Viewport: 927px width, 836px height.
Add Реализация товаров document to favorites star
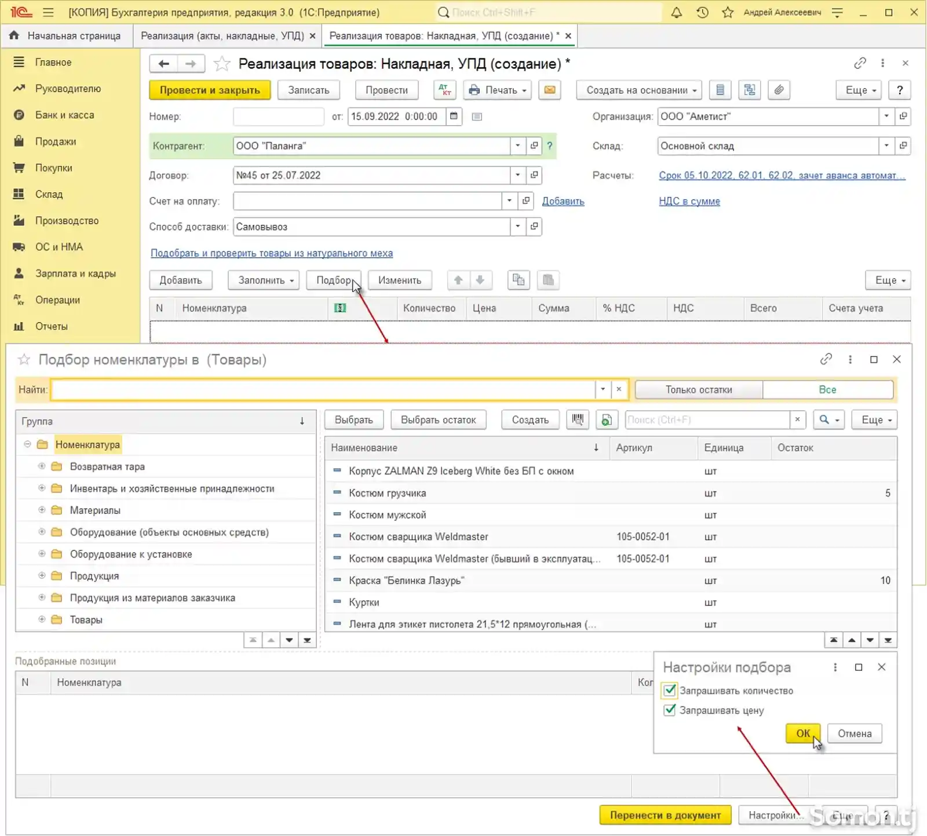(x=222, y=64)
